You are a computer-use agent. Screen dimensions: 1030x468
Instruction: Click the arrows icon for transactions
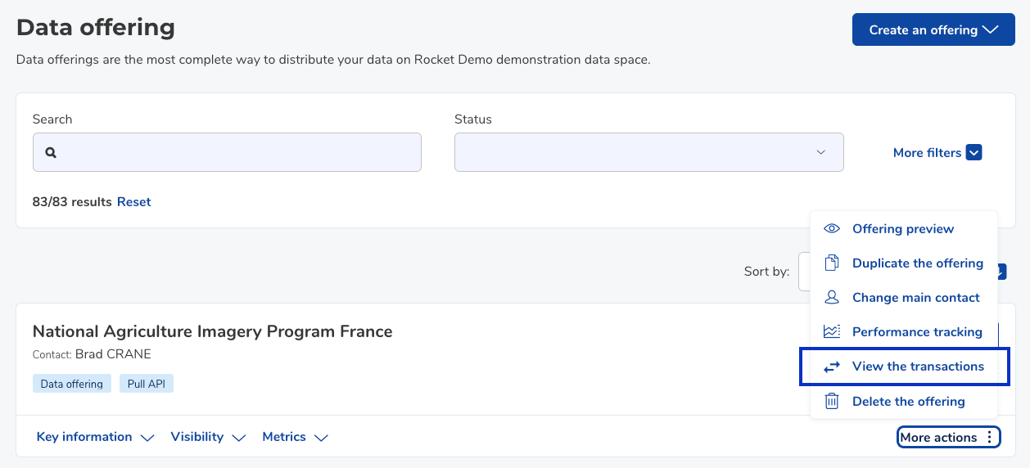(832, 367)
